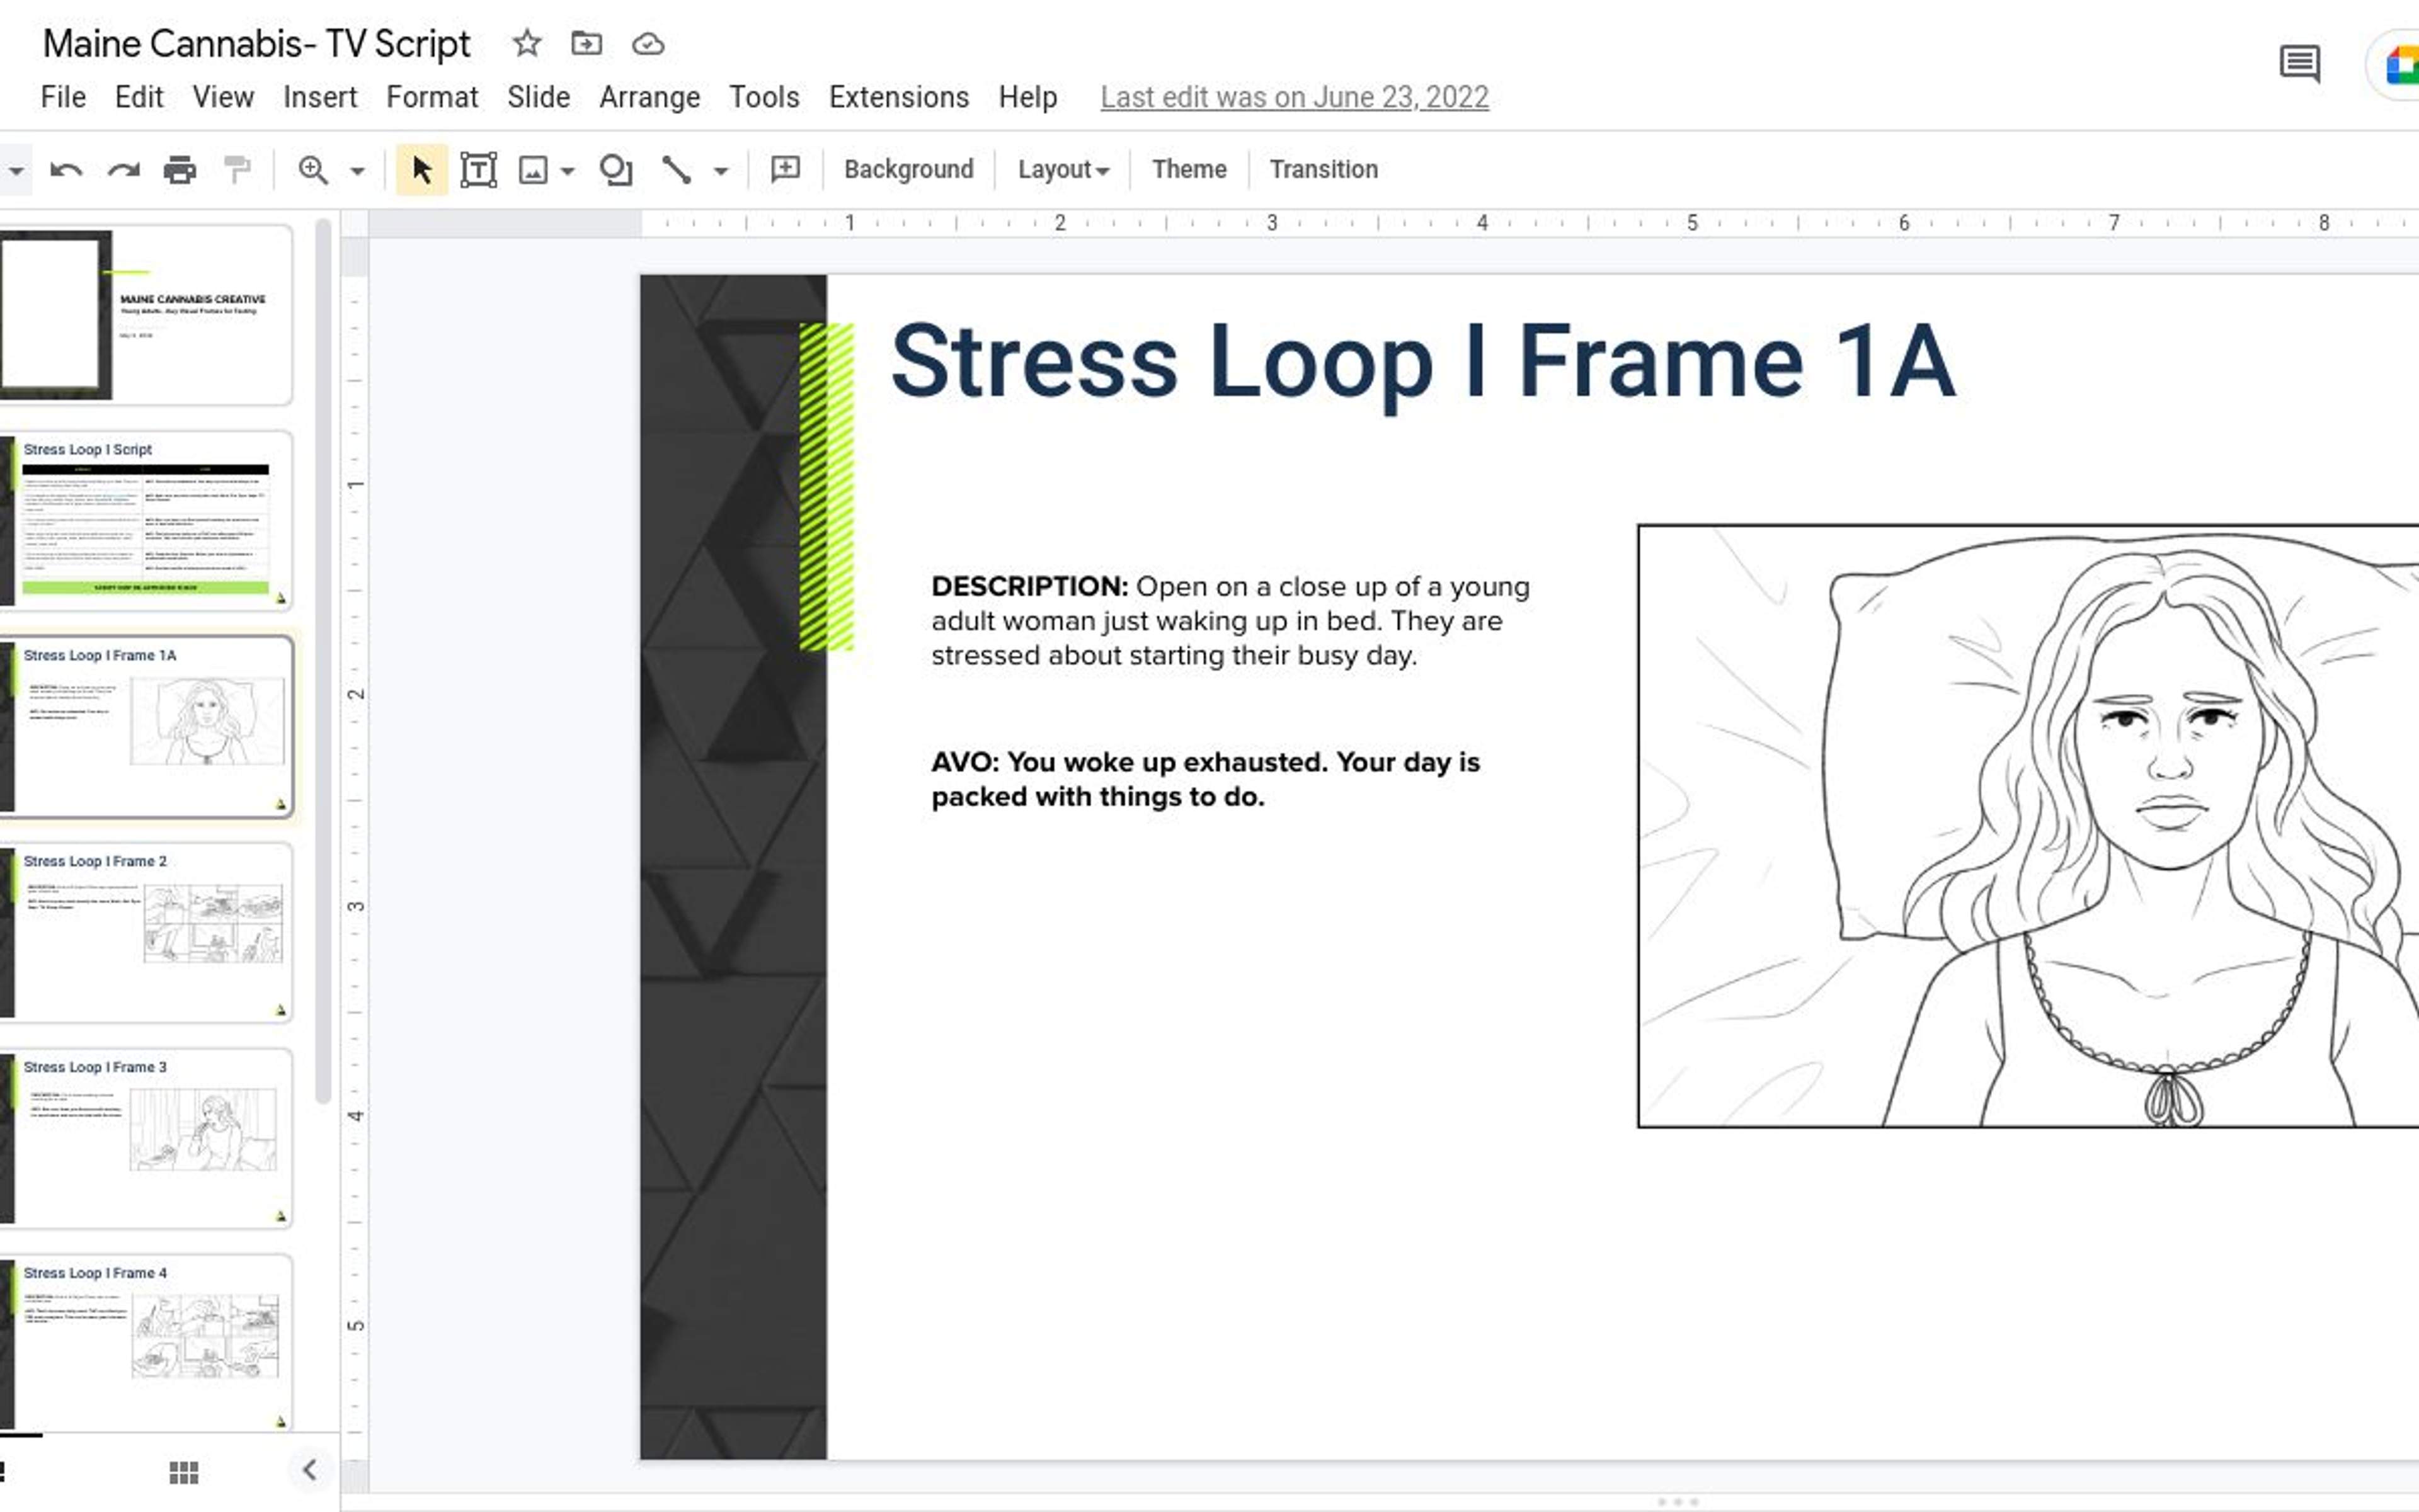Click the Theme button

pyautogui.click(x=1189, y=169)
